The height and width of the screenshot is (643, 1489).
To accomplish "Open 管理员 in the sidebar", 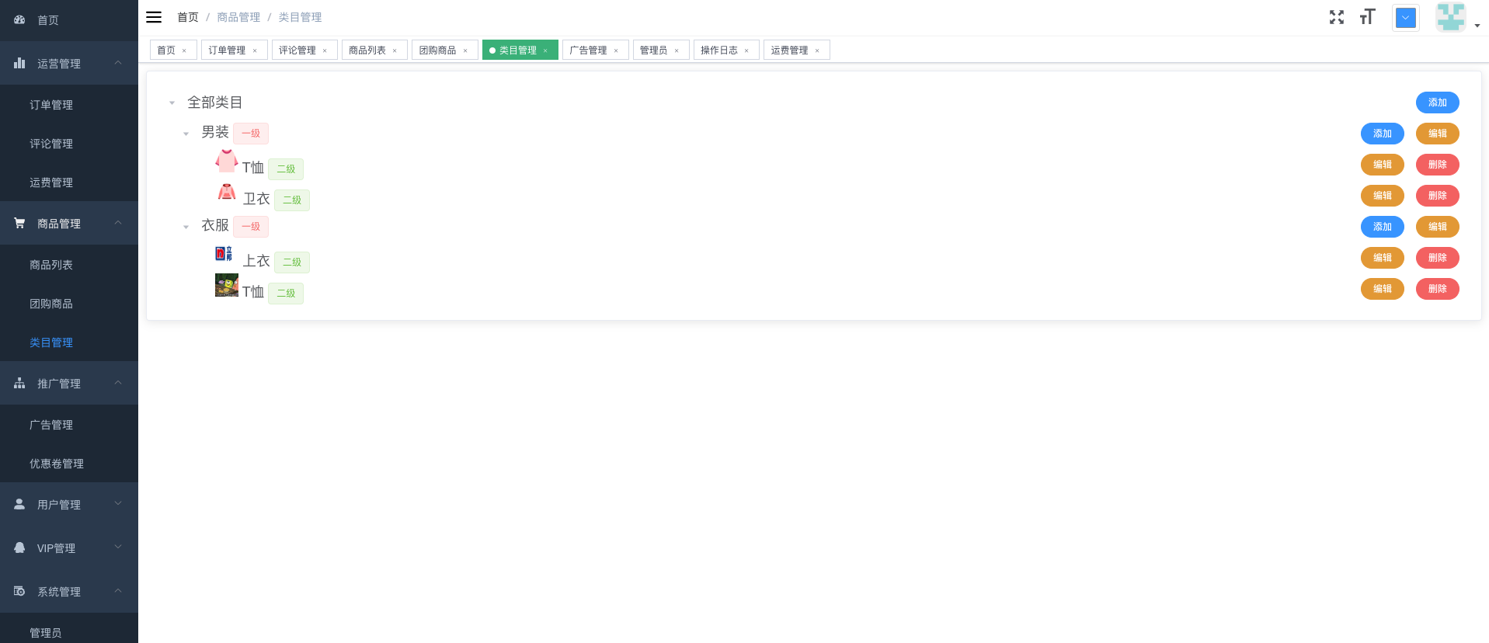I will [69, 628].
